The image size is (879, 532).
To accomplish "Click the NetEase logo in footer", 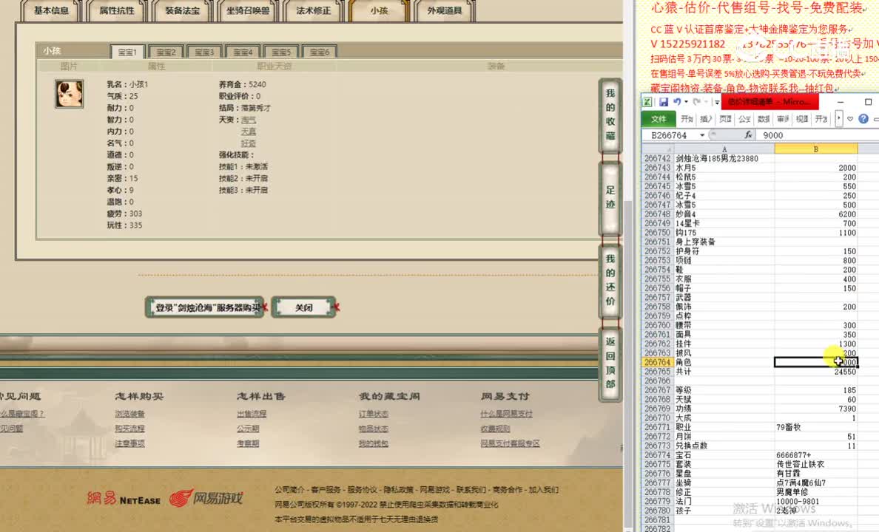I will point(124,499).
